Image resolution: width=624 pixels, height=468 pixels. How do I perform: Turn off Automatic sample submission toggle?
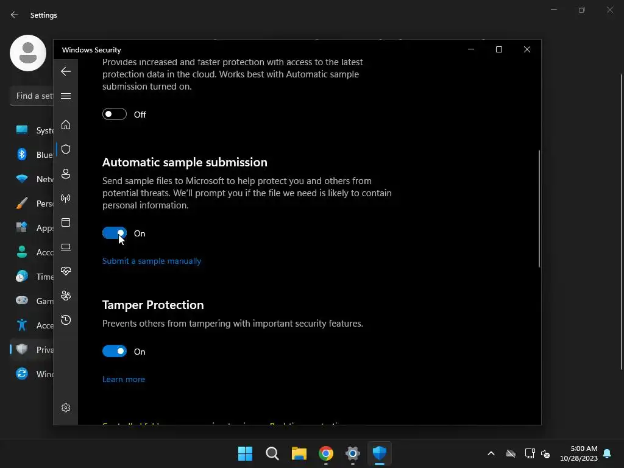(x=115, y=233)
